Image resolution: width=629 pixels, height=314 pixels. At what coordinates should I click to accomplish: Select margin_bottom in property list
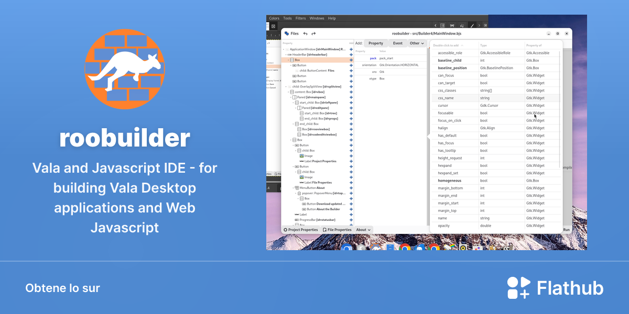[450, 188]
